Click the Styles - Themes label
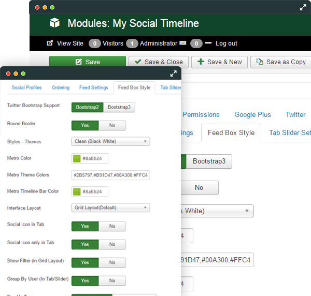The width and height of the screenshot is (311, 296). 24,142
